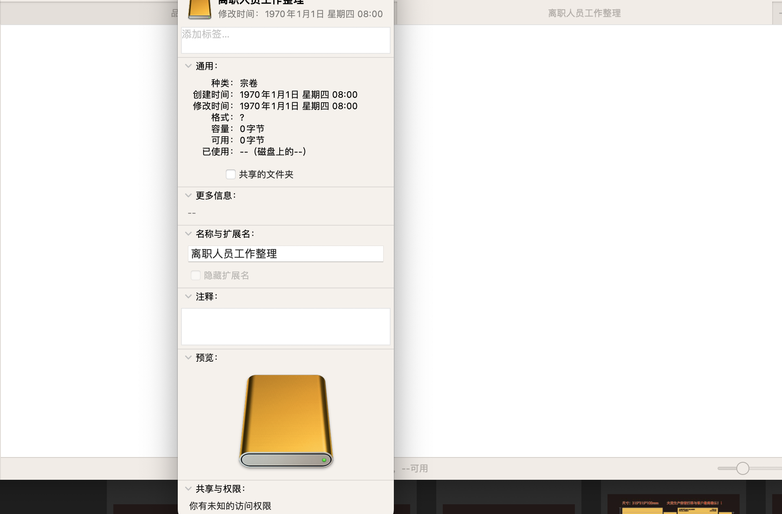
Task: Click the large drive icon in the preview section
Action: (x=286, y=421)
